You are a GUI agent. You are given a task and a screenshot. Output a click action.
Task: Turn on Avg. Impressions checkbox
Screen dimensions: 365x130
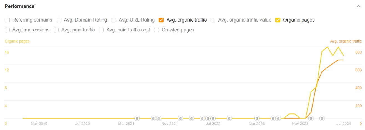click(x=7, y=30)
